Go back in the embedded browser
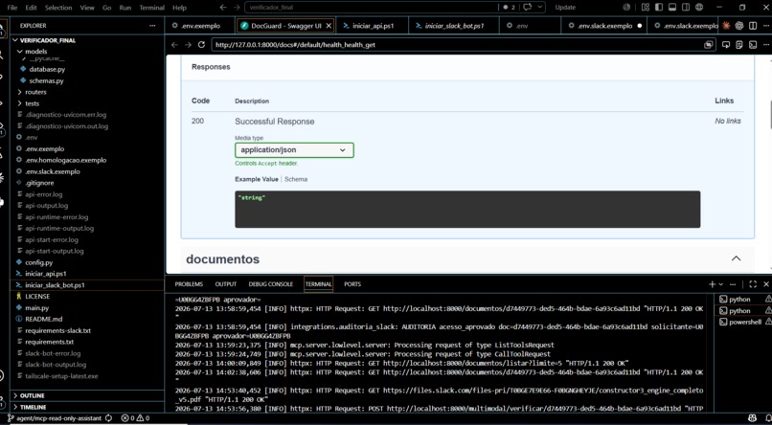The width and height of the screenshot is (772, 425). pos(174,45)
